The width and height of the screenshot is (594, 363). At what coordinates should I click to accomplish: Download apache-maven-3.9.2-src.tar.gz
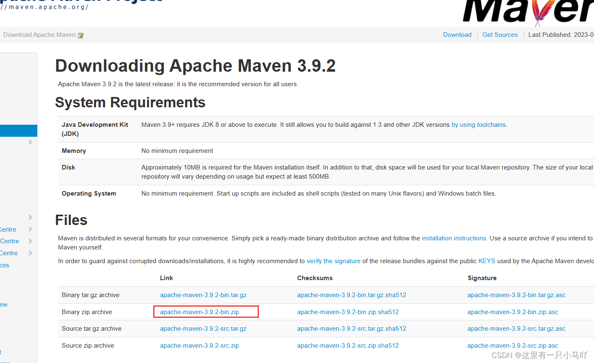coord(203,329)
